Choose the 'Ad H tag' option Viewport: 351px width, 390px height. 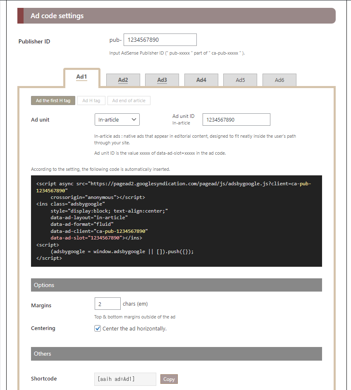coord(91,100)
